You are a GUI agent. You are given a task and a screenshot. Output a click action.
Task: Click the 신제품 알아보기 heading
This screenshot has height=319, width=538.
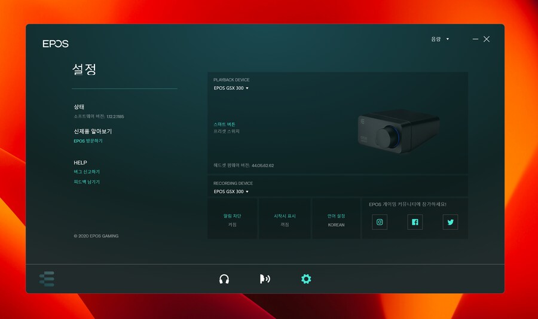point(93,131)
